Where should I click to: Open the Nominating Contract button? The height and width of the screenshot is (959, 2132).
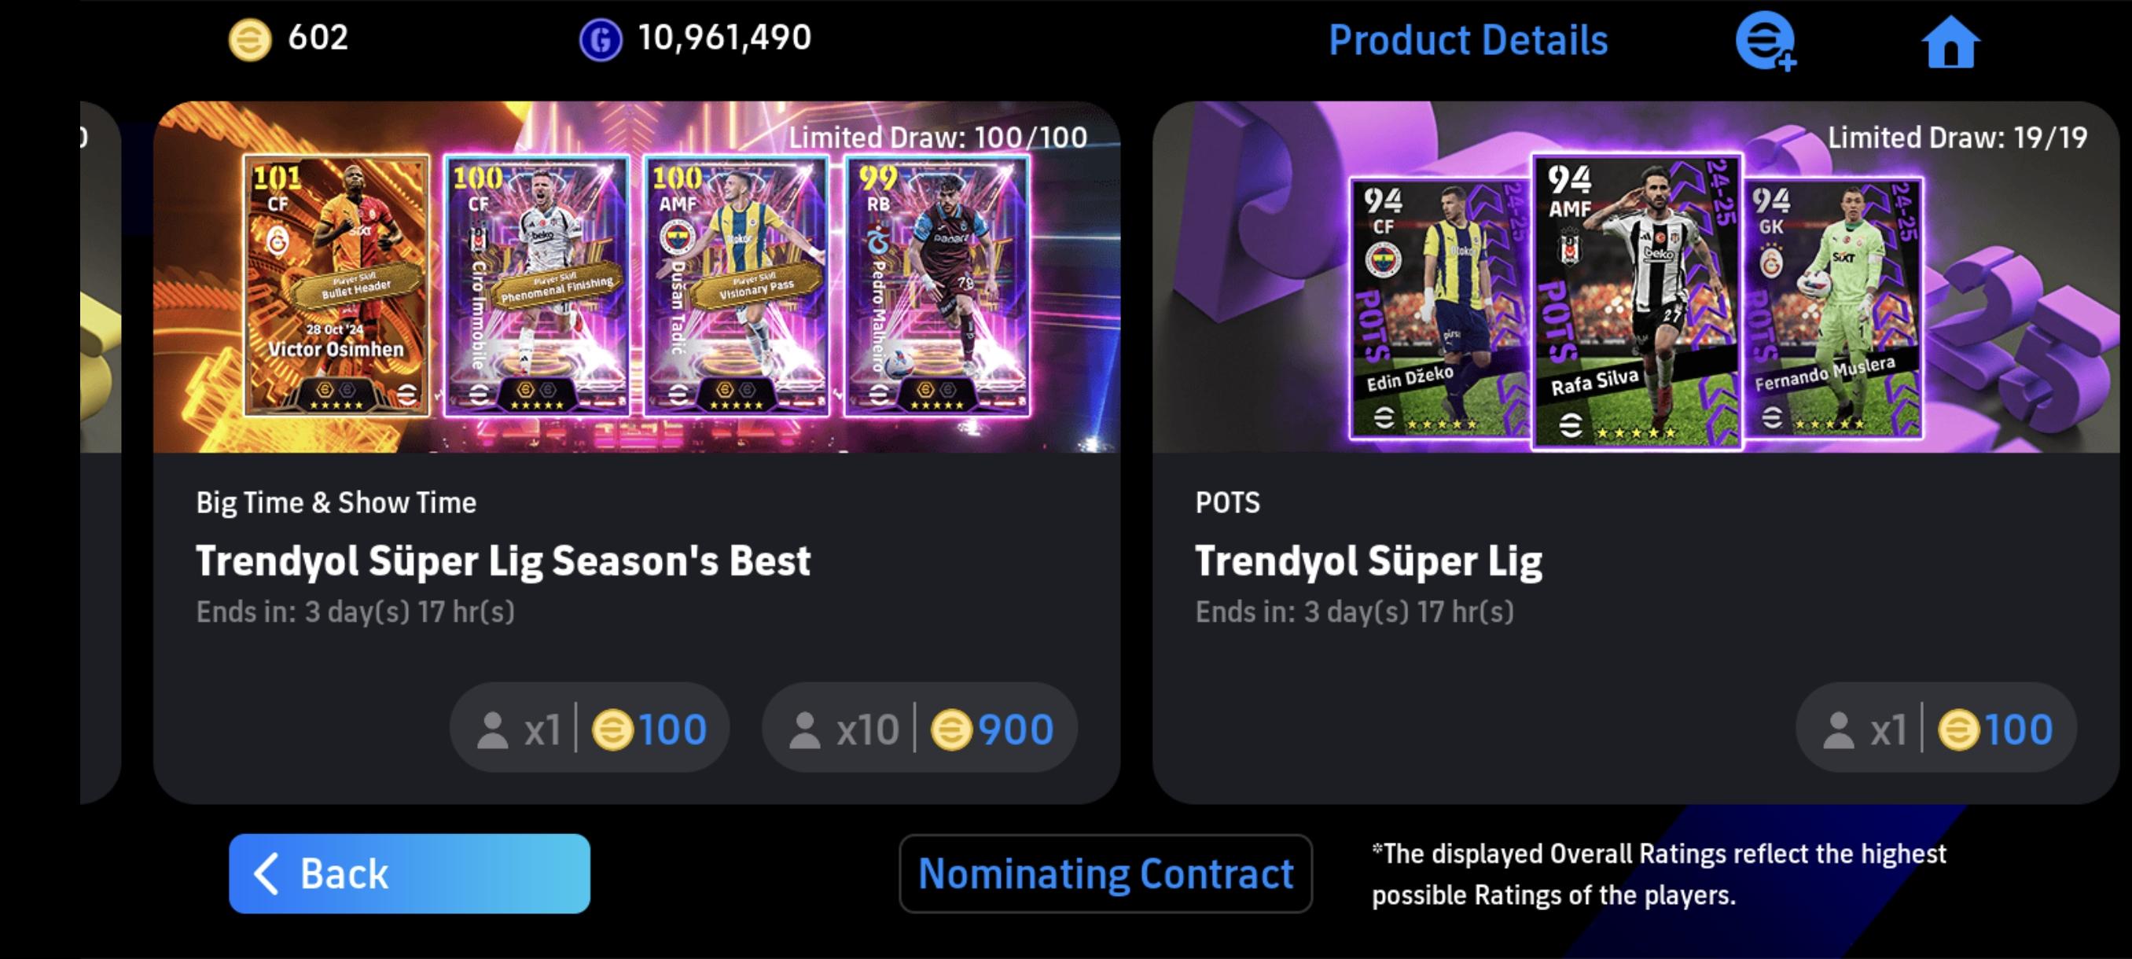pos(1105,873)
